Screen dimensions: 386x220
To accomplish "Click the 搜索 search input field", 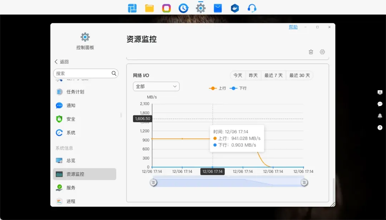I will [82, 73].
